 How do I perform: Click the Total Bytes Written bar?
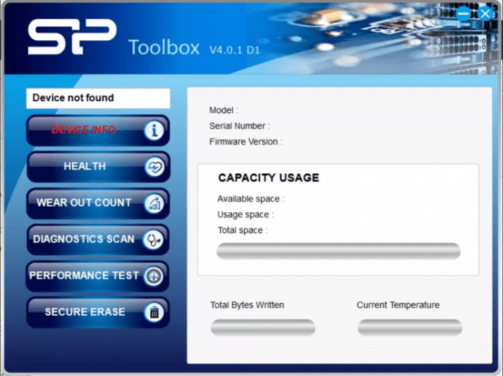[x=263, y=328]
